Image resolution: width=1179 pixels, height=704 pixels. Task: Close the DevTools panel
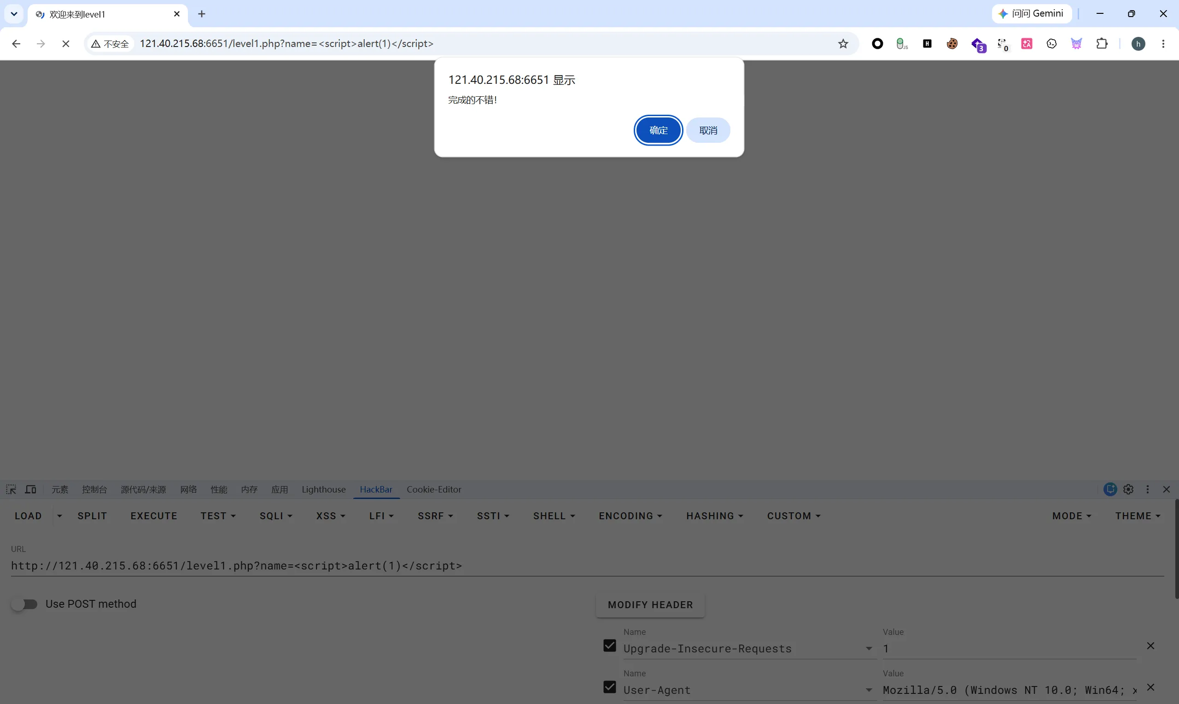[x=1167, y=489]
